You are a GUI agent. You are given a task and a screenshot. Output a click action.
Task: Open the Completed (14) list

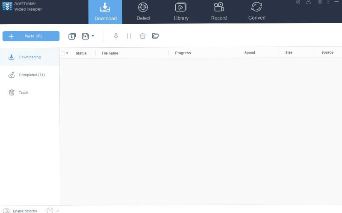(x=29, y=75)
